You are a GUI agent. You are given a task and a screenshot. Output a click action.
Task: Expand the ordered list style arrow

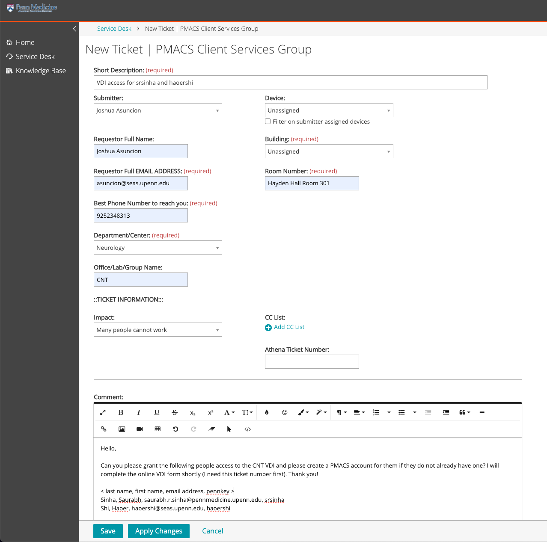[x=389, y=412]
